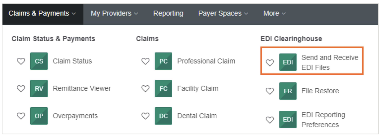382x137 pixels.
Task: Expand the More menu
Action: coord(274,14)
